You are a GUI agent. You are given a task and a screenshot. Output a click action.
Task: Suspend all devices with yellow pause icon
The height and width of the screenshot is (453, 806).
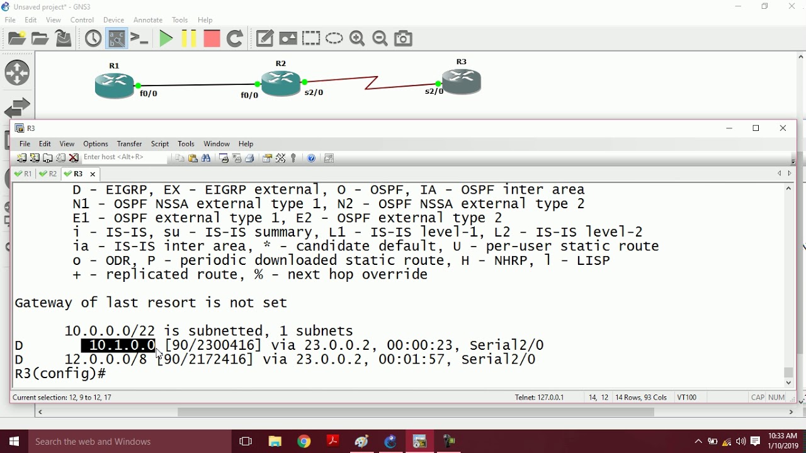coord(188,38)
